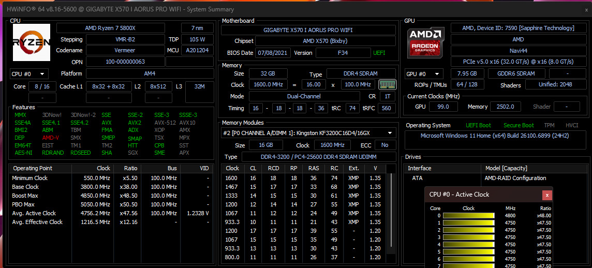Click the Core 0 clock bar

pos(468,216)
